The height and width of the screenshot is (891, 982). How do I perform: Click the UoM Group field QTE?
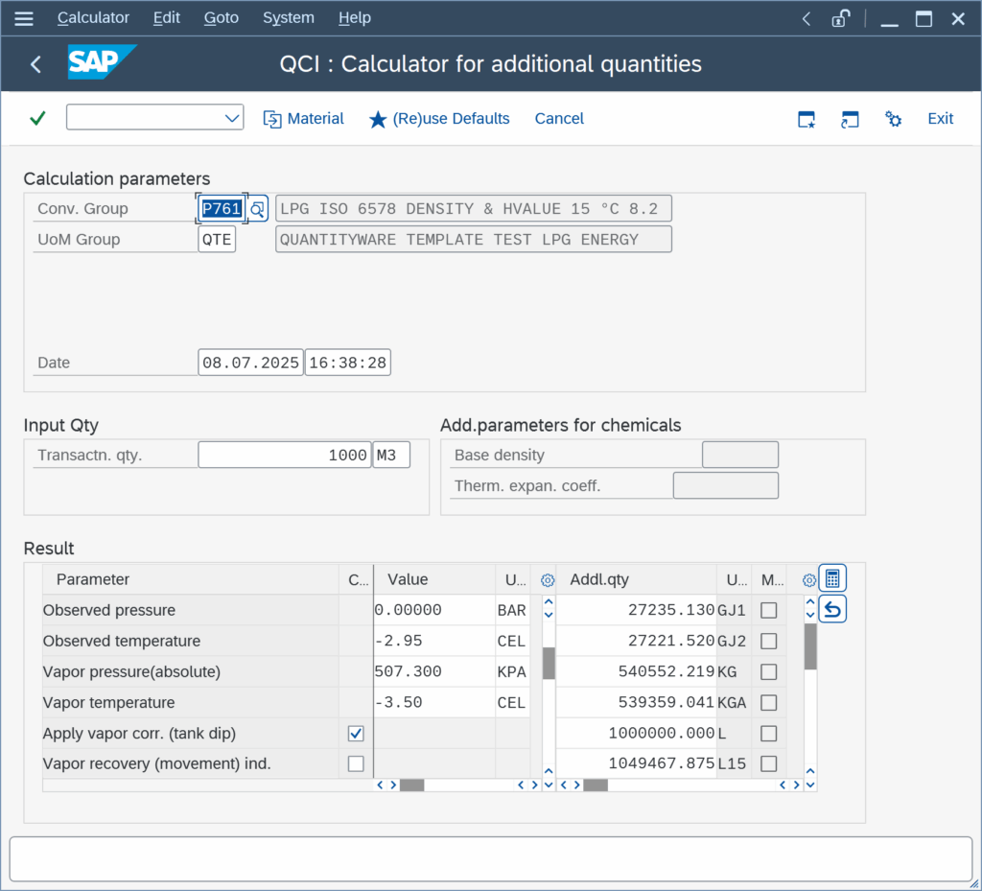[x=217, y=240]
